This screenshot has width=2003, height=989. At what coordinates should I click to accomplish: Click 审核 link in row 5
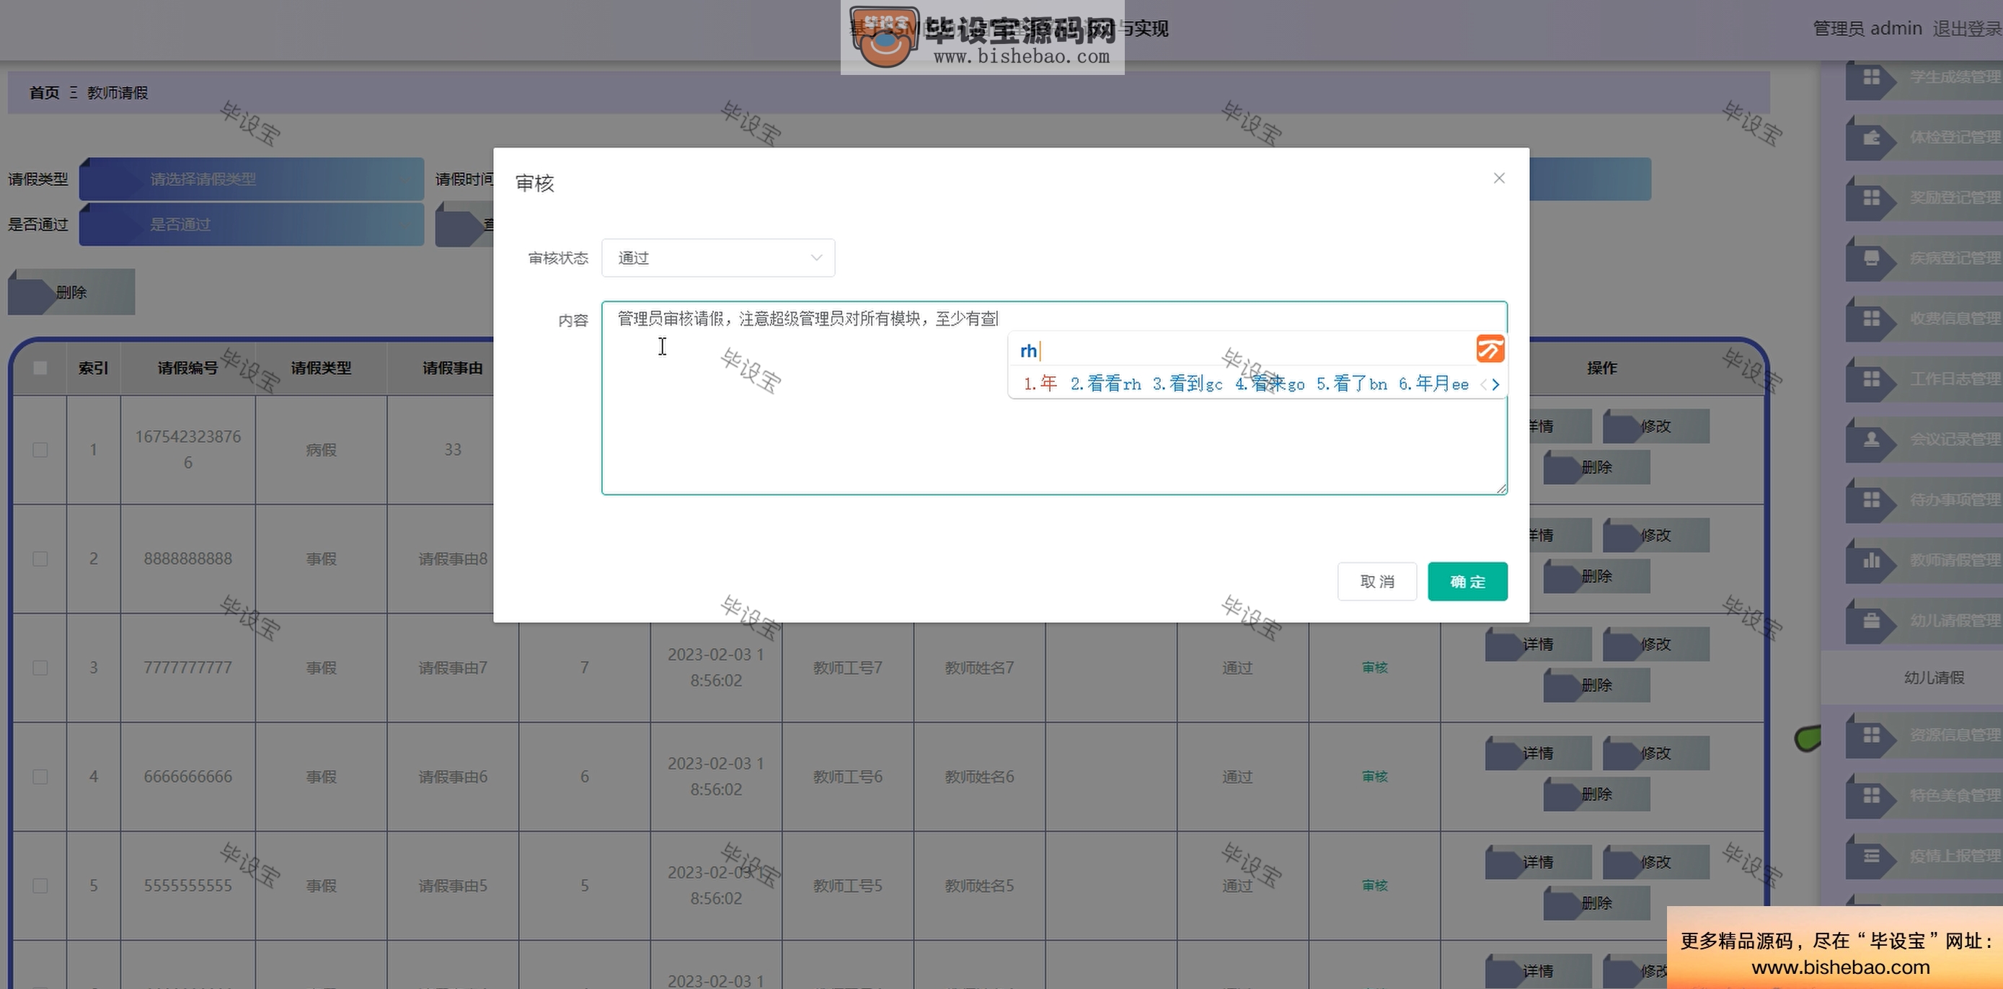[1374, 886]
